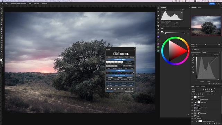Viewport: 222px width, 125px height.
Task: Click the Home icon in options bar
Action: [2, 3]
